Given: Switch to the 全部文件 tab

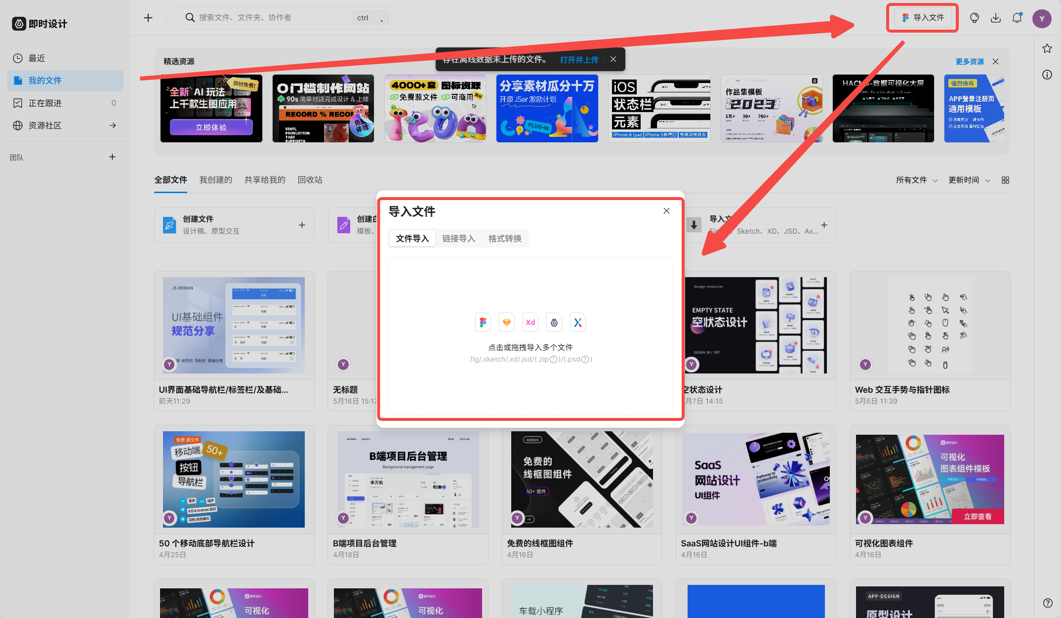Looking at the screenshot, I should tap(170, 180).
